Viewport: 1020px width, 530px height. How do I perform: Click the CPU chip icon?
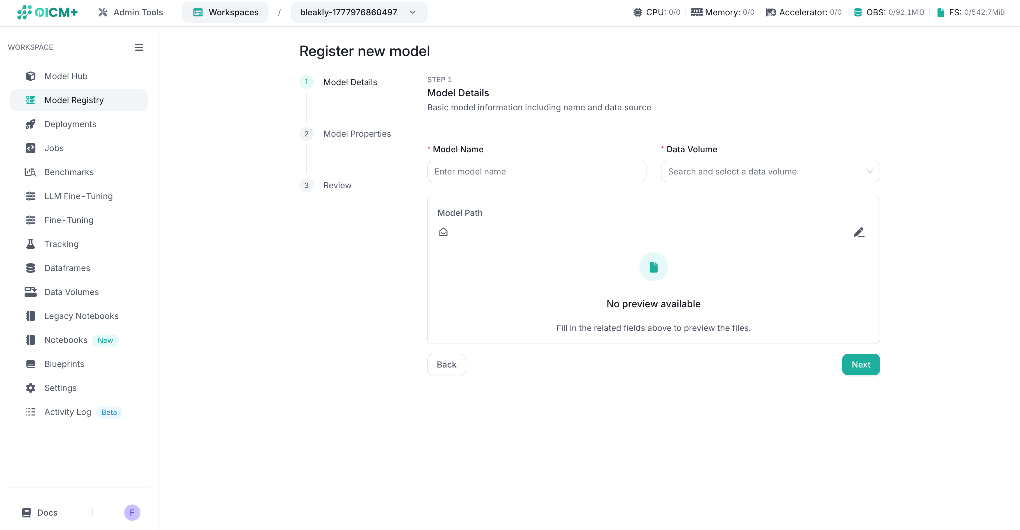637,12
